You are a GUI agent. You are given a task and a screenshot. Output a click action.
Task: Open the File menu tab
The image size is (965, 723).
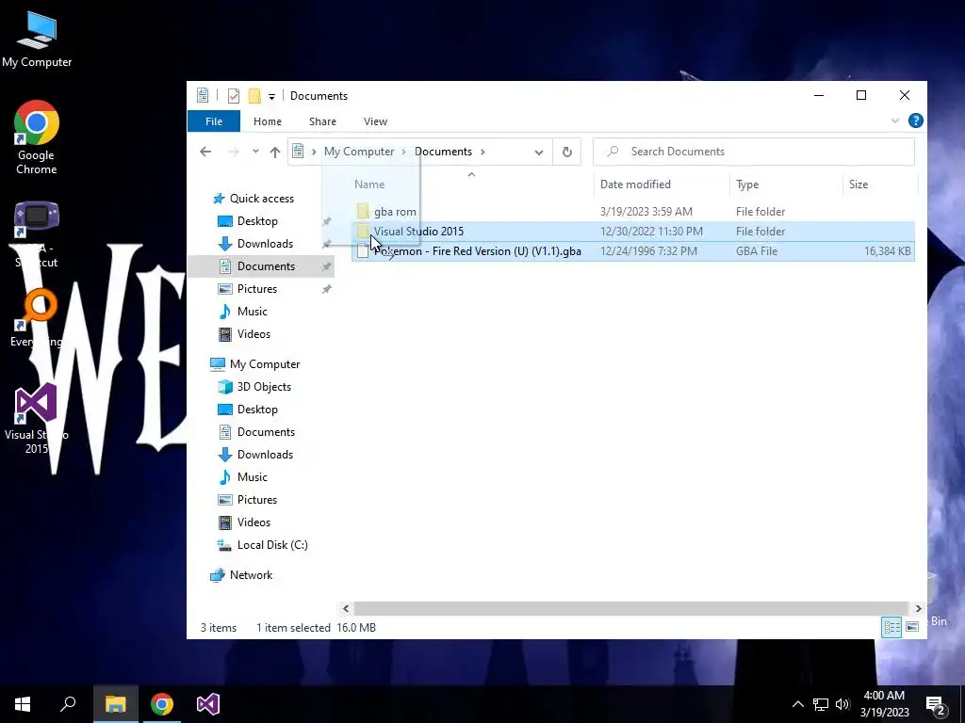click(214, 121)
